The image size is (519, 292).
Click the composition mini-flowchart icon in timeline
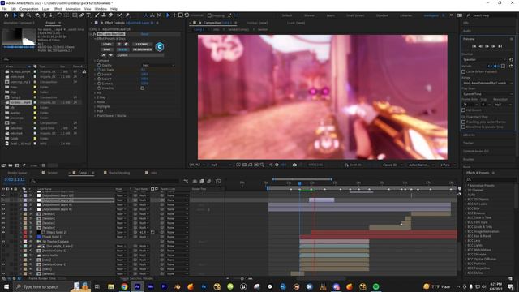(x=186, y=181)
